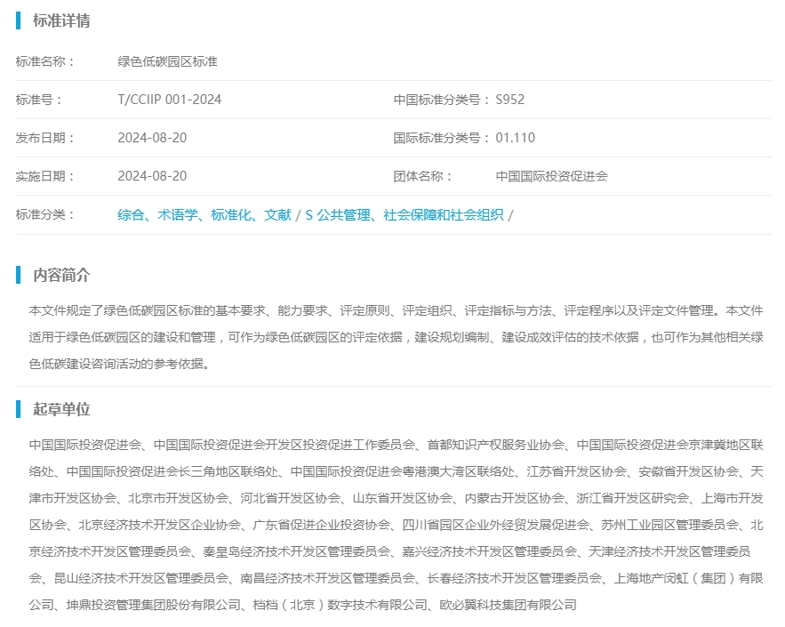
Task: Click the standard number T/CCIIP 001-2024
Action: (x=169, y=100)
